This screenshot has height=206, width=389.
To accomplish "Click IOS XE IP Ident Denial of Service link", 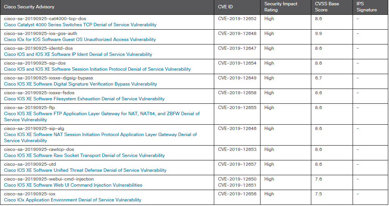I will point(78,54).
